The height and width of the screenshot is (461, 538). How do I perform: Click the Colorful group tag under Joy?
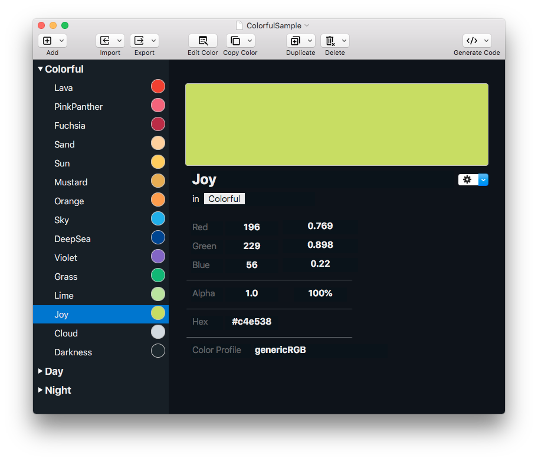(224, 199)
